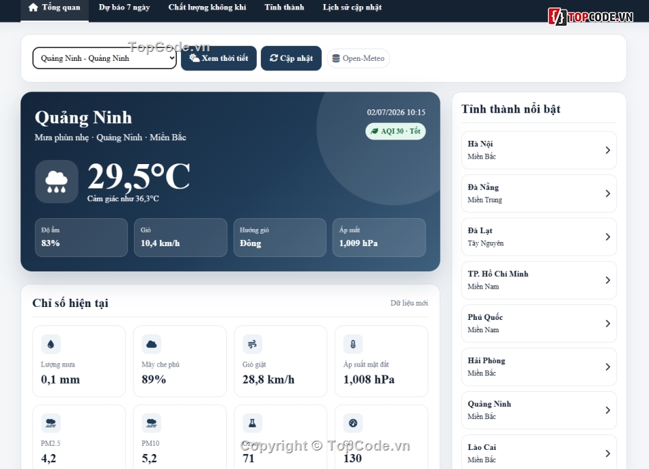Click the Mây che phủ 89% value
Image resolution: width=649 pixels, height=469 pixels.
[x=154, y=379]
